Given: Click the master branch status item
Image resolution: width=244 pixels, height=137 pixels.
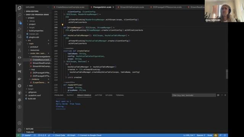Looking at the screenshot, I should tap(27, 135).
